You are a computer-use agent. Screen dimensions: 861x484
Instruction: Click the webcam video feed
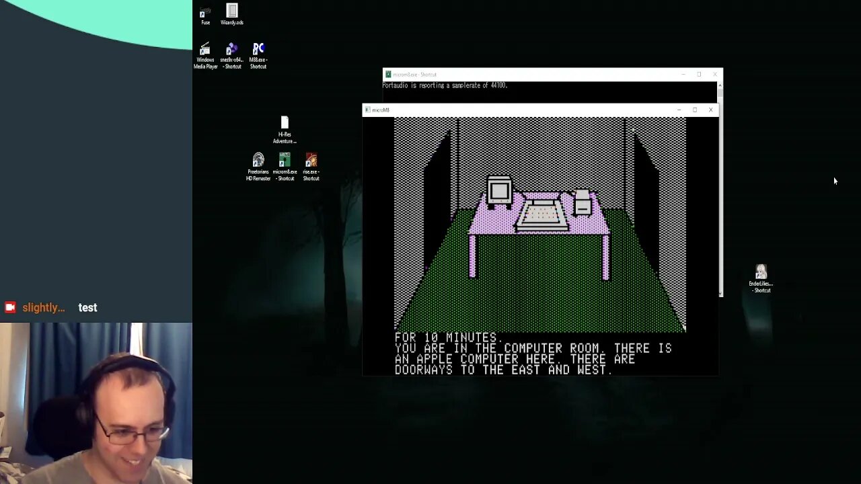click(96, 403)
